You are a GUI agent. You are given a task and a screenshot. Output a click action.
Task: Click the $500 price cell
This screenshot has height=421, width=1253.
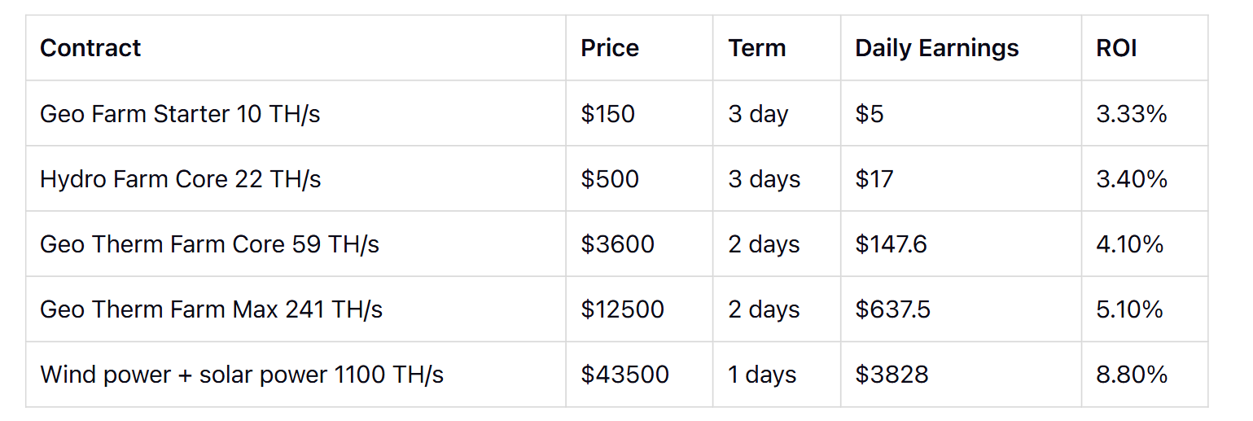coord(609,179)
